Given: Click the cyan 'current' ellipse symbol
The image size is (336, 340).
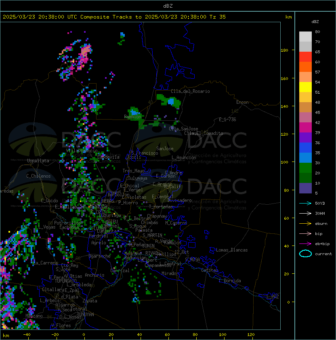Looking at the screenshot, I should tap(305, 254).
